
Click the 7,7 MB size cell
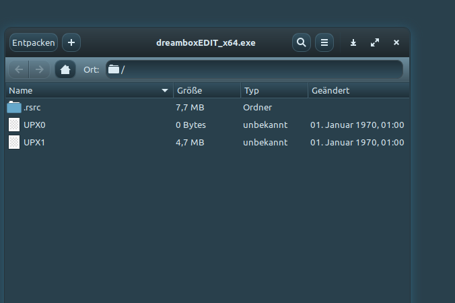pos(190,108)
